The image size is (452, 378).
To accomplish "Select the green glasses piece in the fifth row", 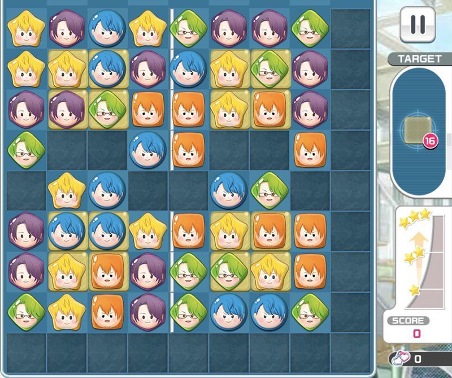I will (x=270, y=190).
